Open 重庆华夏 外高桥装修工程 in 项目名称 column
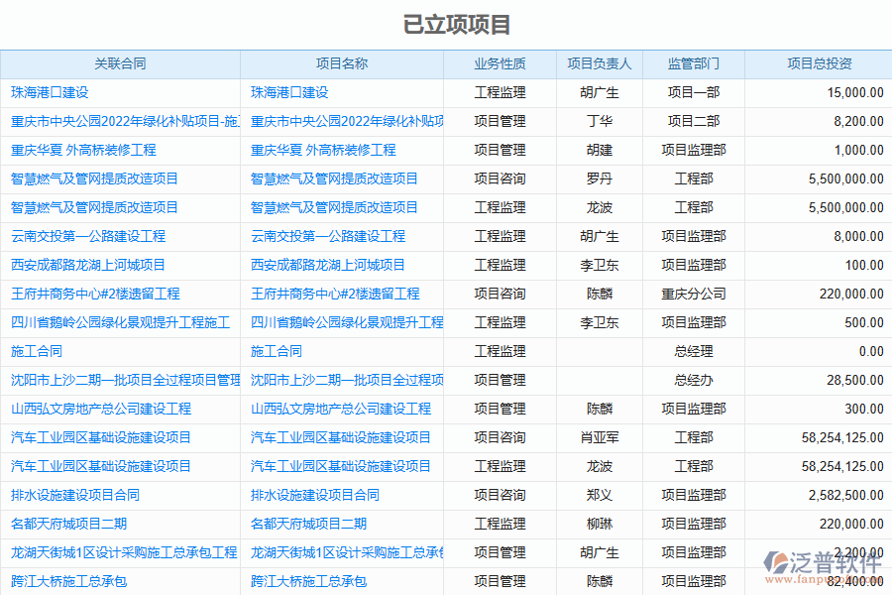The height and width of the screenshot is (595, 892). pos(323,150)
